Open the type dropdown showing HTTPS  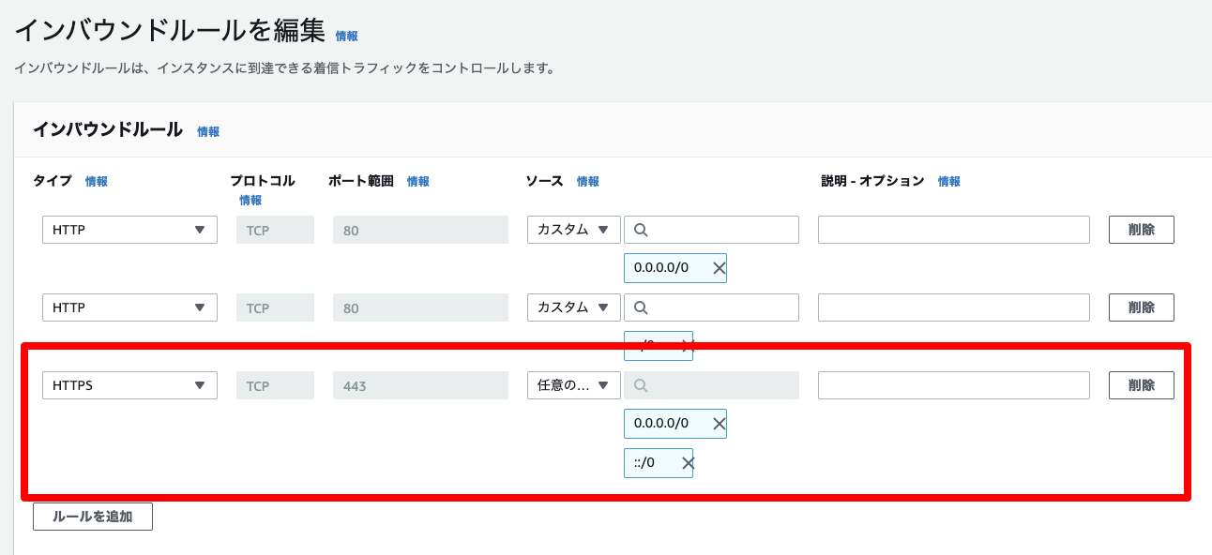(129, 384)
